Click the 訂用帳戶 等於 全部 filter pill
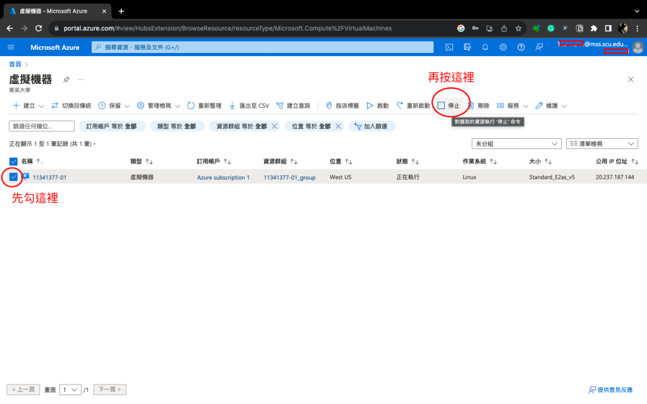This screenshot has height=404, width=647. tap(111, 126)
